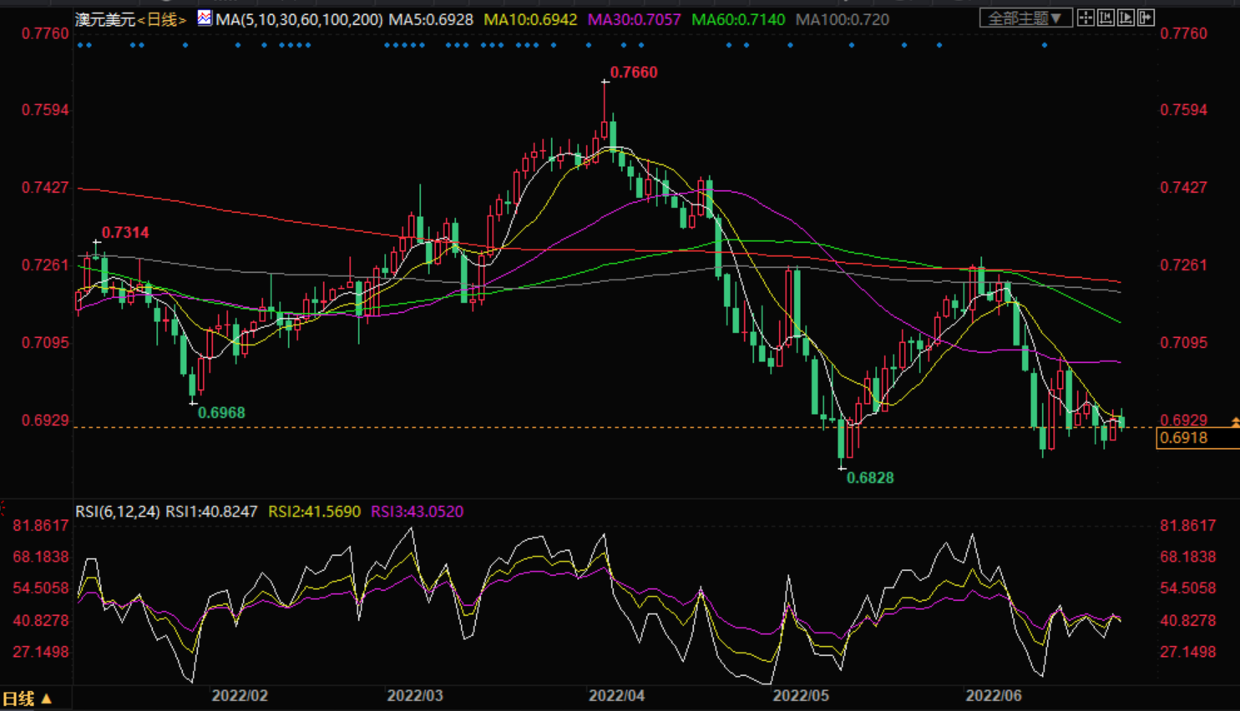This screenshot has width=1240, height=711.
Task: Open the 全部主题 dropdown
Action: 1025,18
